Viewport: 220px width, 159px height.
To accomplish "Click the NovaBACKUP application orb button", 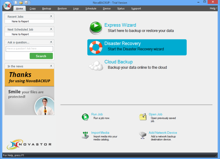I will coord(8,5).
